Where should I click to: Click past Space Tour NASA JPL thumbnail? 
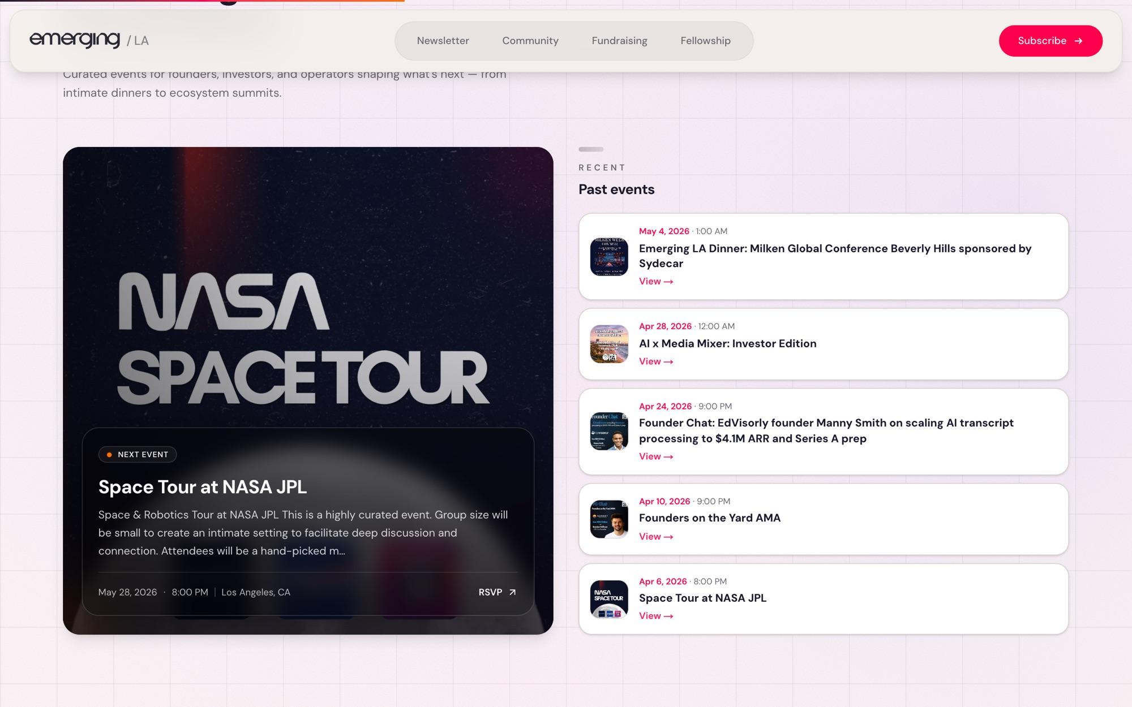pyautogui.click(x=609, y=599)
